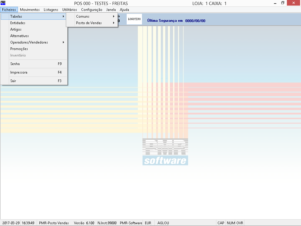Click the PMR software logo in center
The height and width of the screenshot is (226, 301).
(x=165, y=152)
